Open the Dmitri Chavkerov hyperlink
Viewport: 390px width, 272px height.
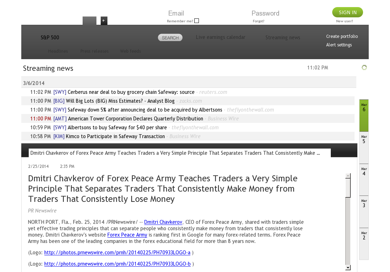(163, 222)
